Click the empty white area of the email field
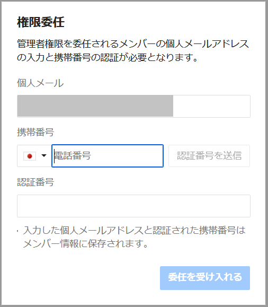 click(211, 106)
